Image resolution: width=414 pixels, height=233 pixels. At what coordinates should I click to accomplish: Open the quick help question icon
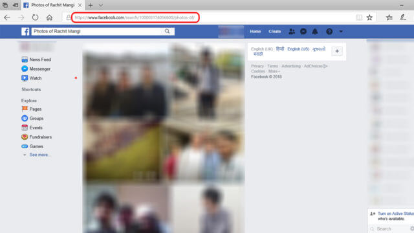click(329, 32)
